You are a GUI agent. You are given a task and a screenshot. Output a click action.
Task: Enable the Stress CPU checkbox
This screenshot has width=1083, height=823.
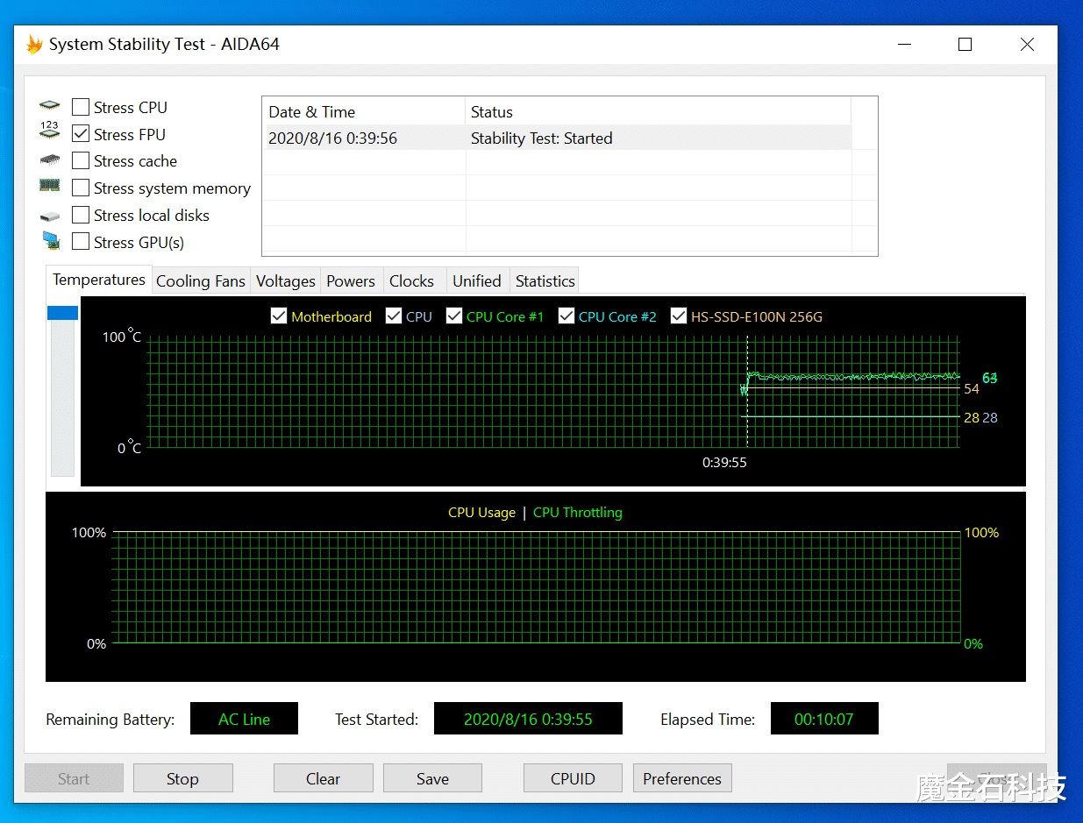point(81,108)
